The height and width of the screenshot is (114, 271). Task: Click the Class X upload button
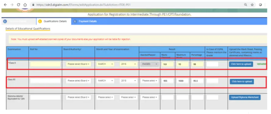coord(241,64)
